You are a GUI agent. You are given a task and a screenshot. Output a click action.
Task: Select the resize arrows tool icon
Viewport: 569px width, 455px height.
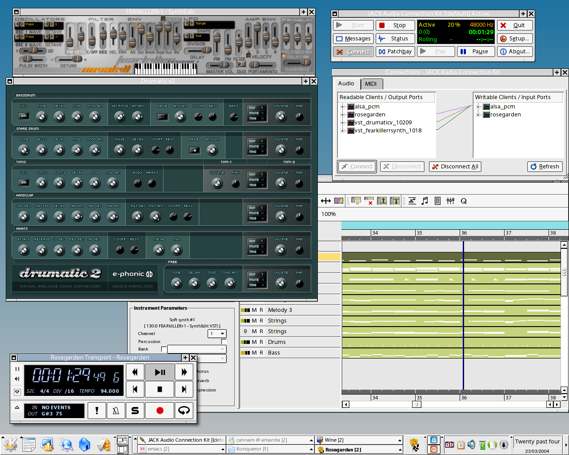tap(325, 201)
